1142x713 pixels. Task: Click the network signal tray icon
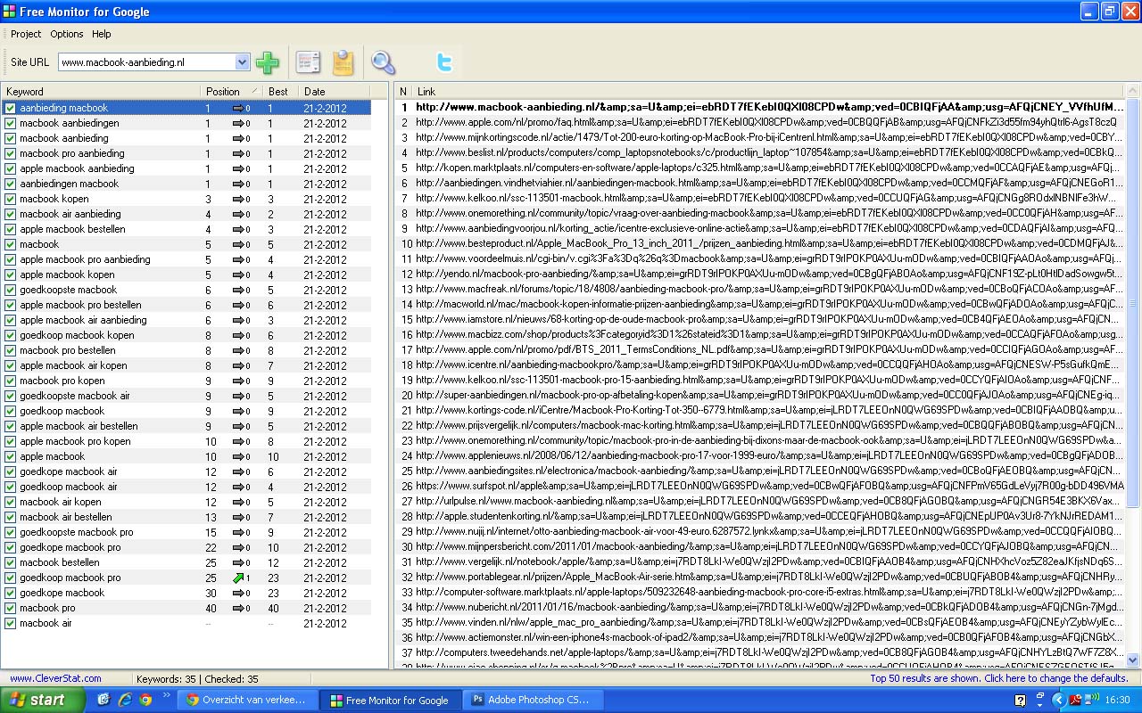pyautogui.click(x=1091, y=701)
